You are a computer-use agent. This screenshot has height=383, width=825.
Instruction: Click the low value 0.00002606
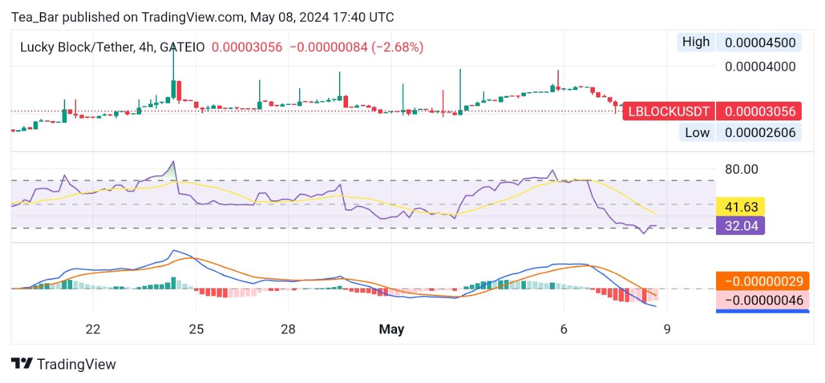click(760, 133)
